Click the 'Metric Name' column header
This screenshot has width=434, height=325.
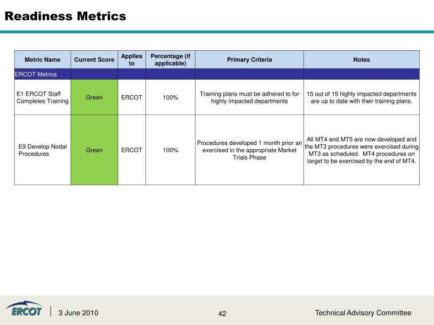43,60
